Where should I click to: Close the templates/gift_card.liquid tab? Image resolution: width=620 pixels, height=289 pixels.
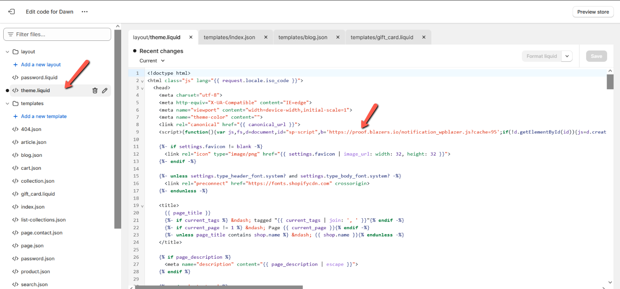click(424, 37)
